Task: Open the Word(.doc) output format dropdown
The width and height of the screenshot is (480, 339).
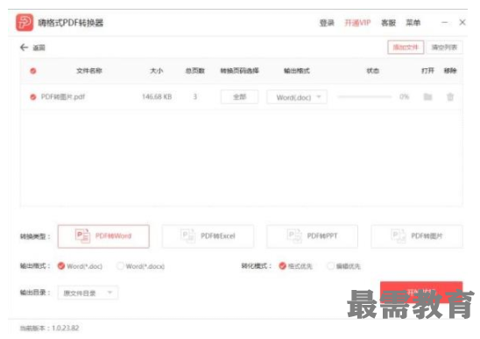Action: (297, 97)
